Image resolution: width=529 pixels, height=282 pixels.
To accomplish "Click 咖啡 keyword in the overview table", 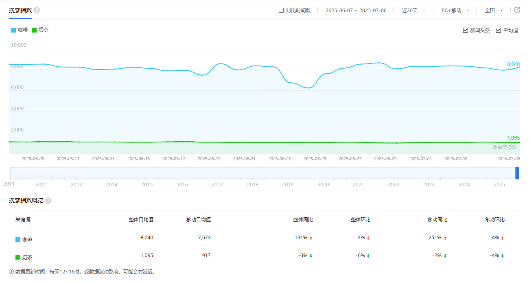I will pos(27,240).
